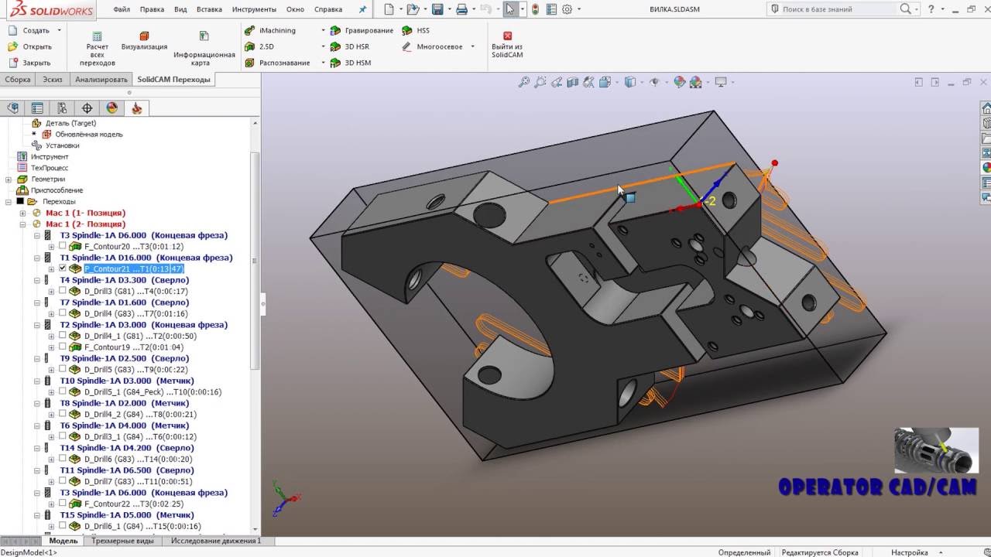
Task: Check the F_Contour19 operation checkbox
Action: tap(63, 347)
